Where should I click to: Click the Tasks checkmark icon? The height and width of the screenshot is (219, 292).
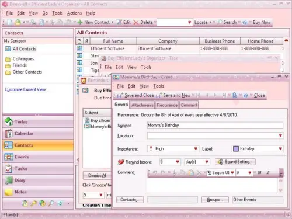tap(9, 169)
